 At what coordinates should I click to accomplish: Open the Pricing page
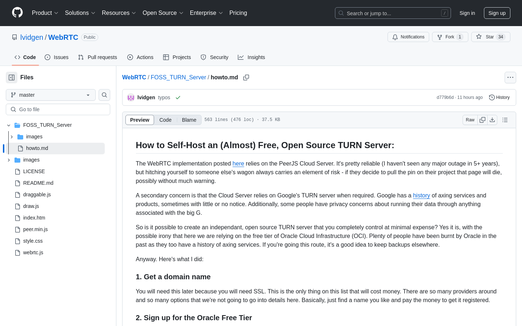[238, 13]
